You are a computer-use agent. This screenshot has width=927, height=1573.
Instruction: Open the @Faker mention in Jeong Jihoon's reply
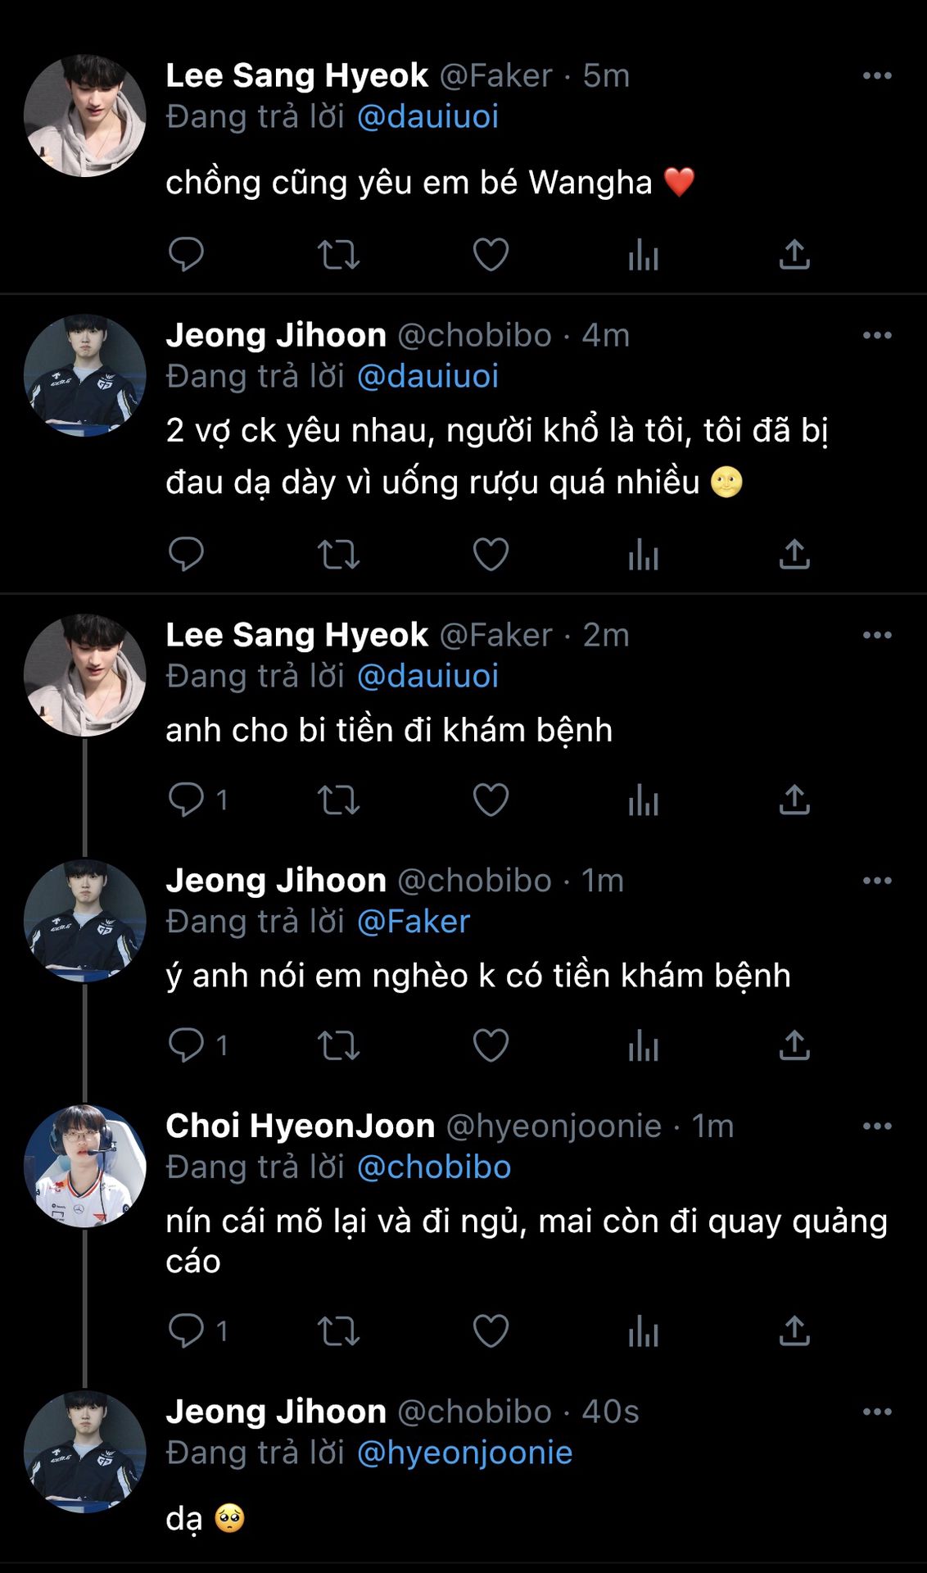(x=414, y=922)
